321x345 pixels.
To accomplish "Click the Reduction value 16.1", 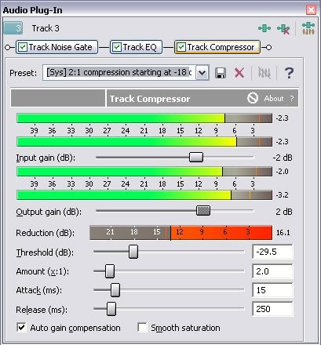I will [x=283, y=232].
